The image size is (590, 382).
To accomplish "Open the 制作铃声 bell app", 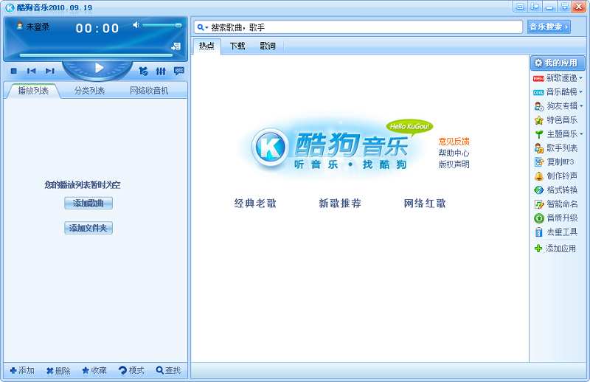I will (x=556, y=176).
